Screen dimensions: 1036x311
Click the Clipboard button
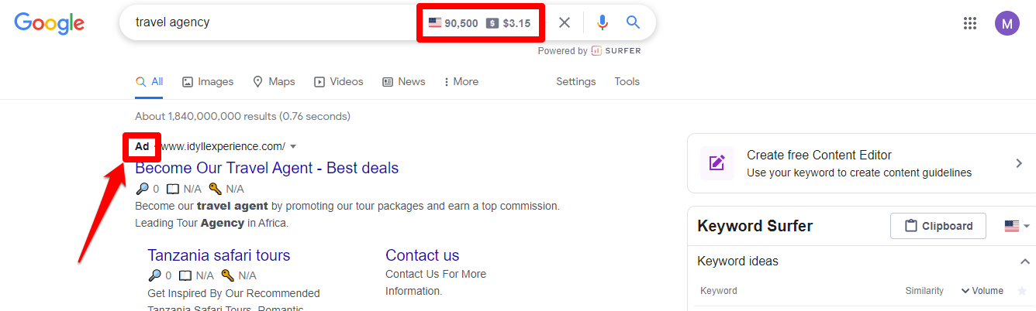pos(938,226)
